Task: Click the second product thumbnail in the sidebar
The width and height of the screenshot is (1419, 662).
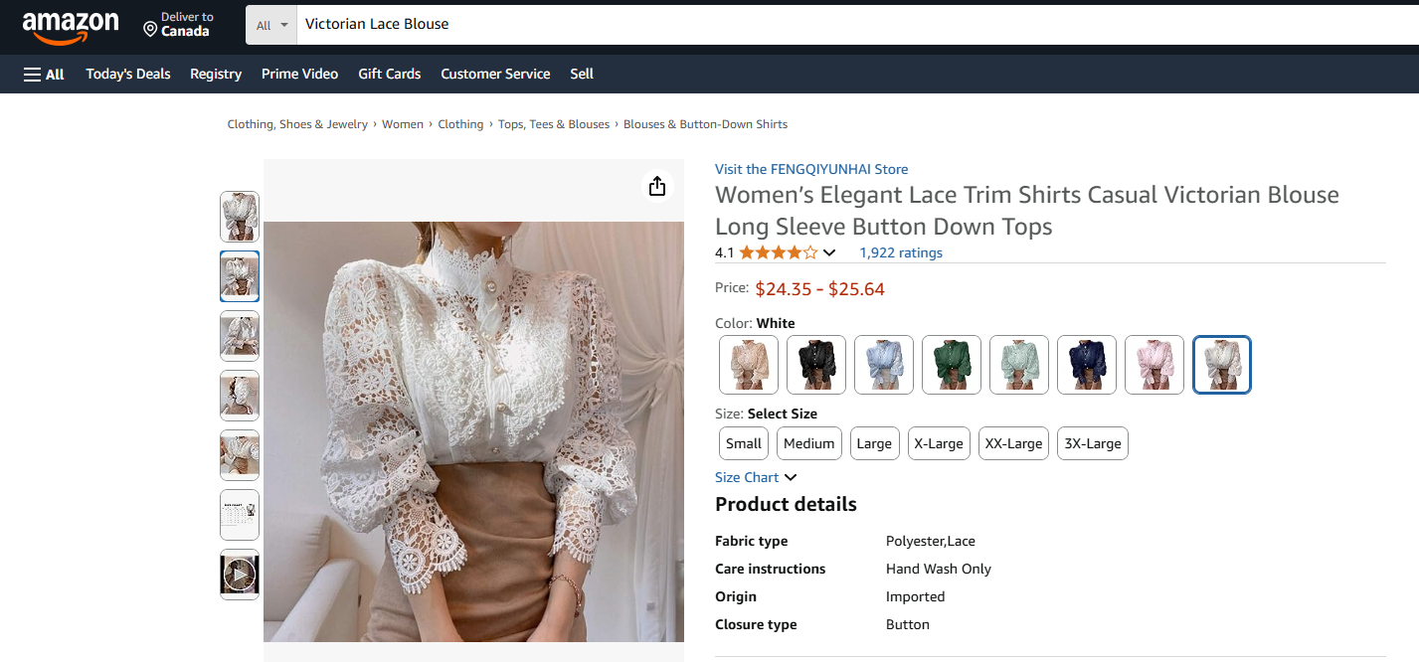Action: point(240,276)
